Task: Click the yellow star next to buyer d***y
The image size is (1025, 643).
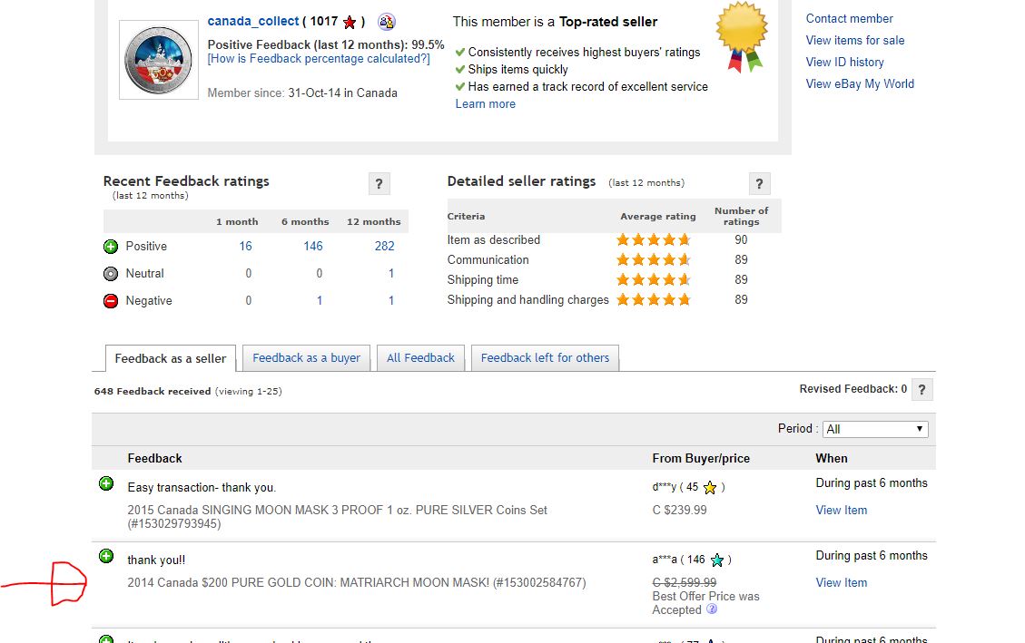Action: click(x=710, y=488)
